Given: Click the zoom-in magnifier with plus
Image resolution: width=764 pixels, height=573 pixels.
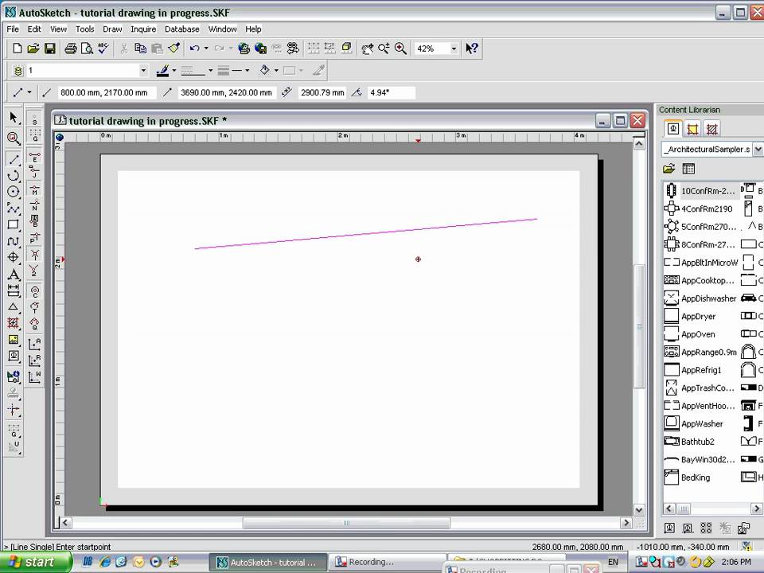Looking at the screenshot, I should [x=400, y=49].
